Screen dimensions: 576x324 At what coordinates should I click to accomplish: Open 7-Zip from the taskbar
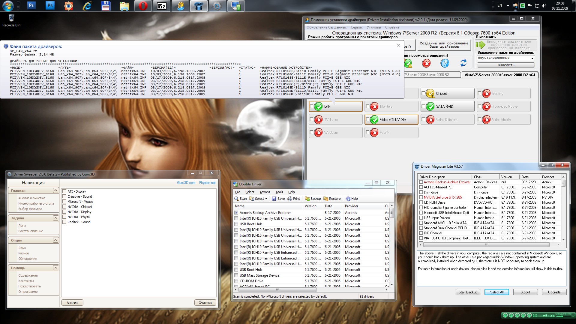point(162,6)
